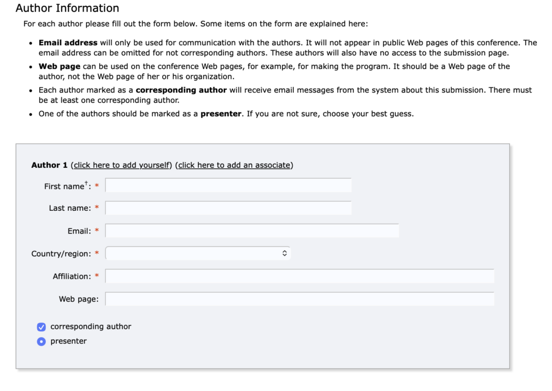Click the 'Country/region' field label
Viewport: 552px width, 391px height.
pos(61,253)
